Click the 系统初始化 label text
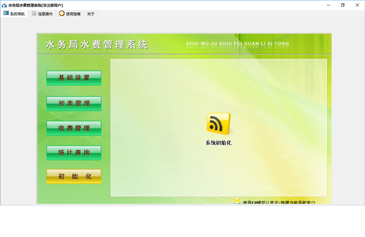 [218, 143]
